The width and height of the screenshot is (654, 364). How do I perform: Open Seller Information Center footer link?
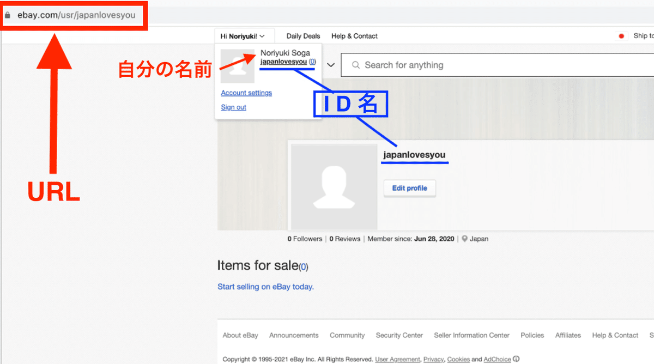472,335
